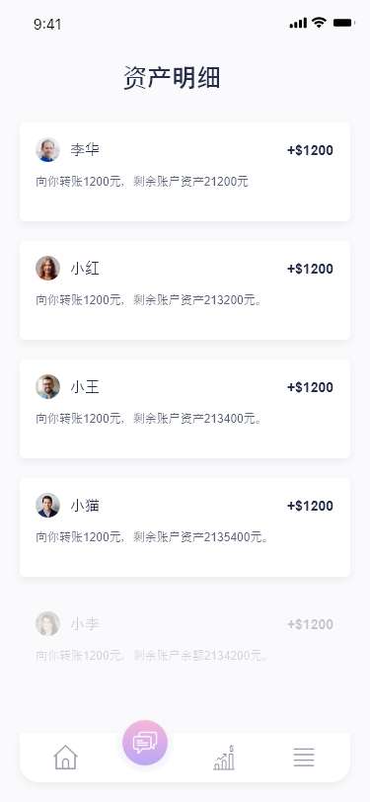370x802 pixels.
Task: Tap the cellular signal bars icon
Action: (298, 23)
